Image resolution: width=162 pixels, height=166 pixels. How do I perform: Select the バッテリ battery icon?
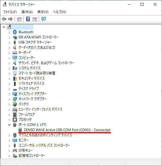pos(15,104)
